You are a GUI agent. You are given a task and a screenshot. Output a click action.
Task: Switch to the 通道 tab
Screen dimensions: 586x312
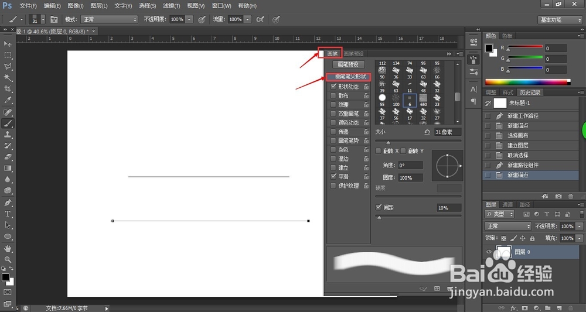click(507, 204)
